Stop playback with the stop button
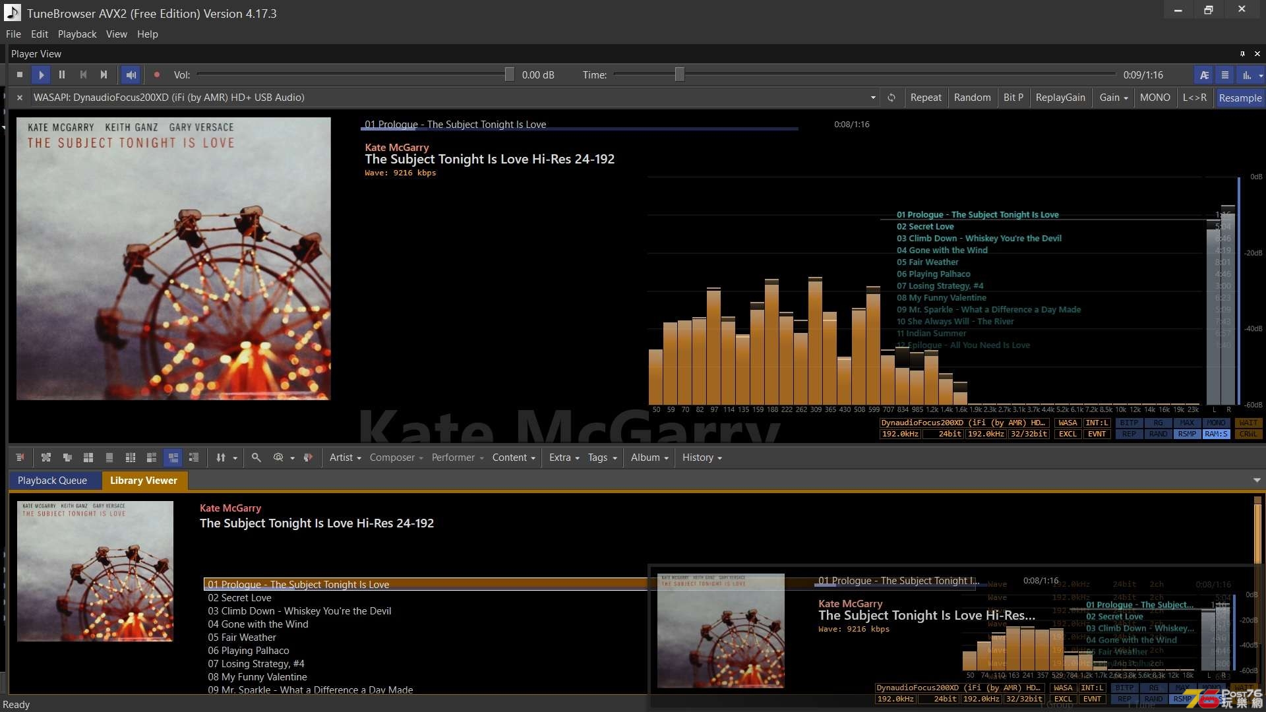Image resolution: width=1266 pixels, height=712 pixels. 20,75
